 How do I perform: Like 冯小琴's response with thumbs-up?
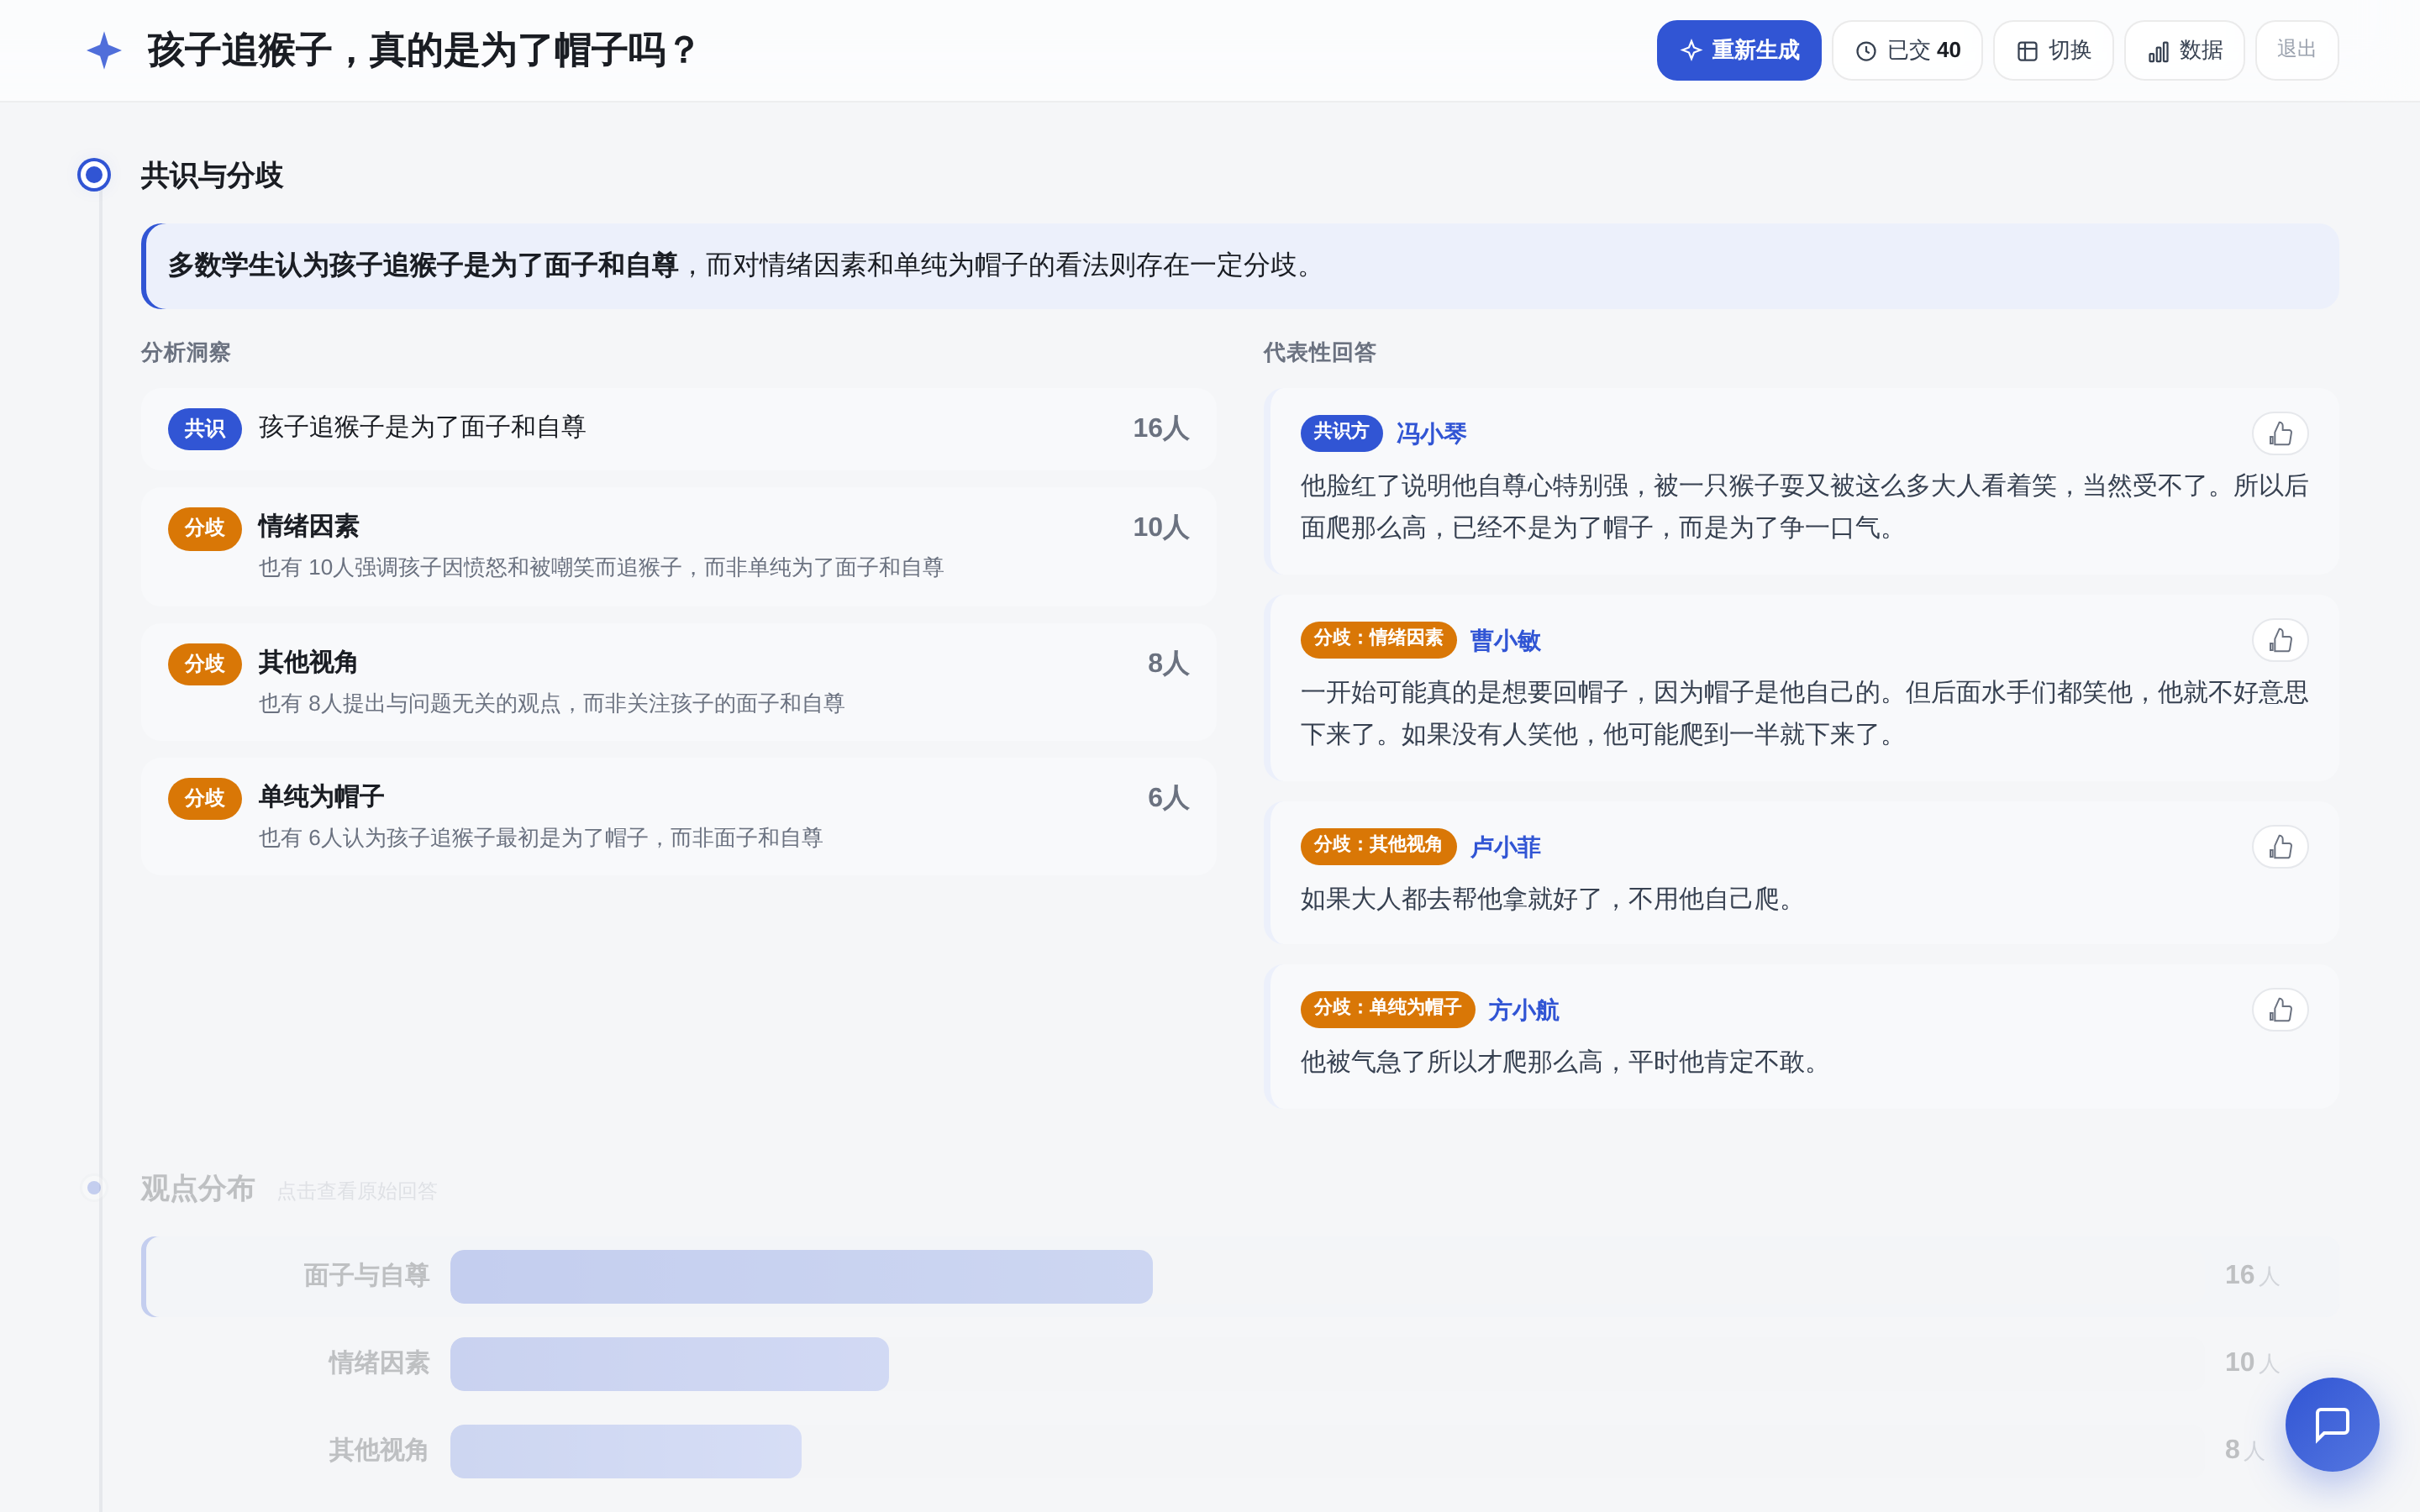2279,434
